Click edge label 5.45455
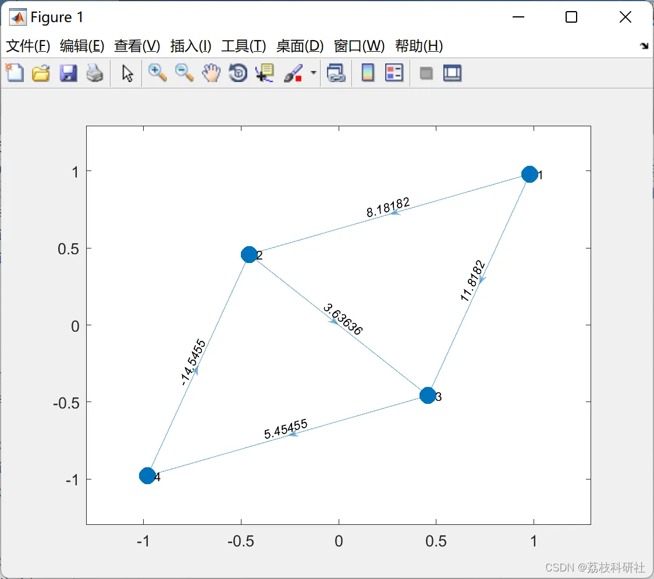654x579 pixels. pos(286,428)
